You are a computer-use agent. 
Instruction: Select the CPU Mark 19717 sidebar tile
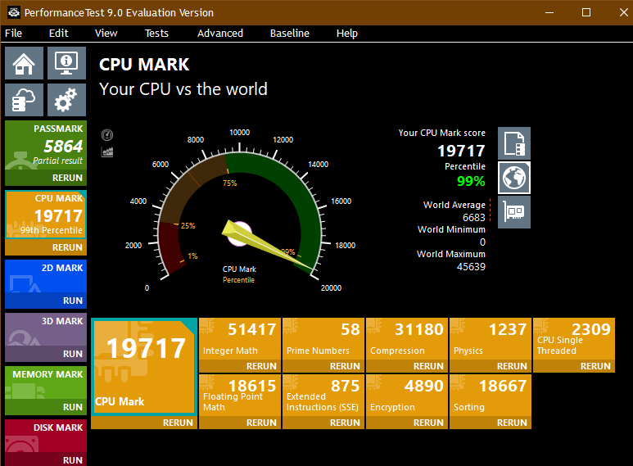click(x=46, y=215)
